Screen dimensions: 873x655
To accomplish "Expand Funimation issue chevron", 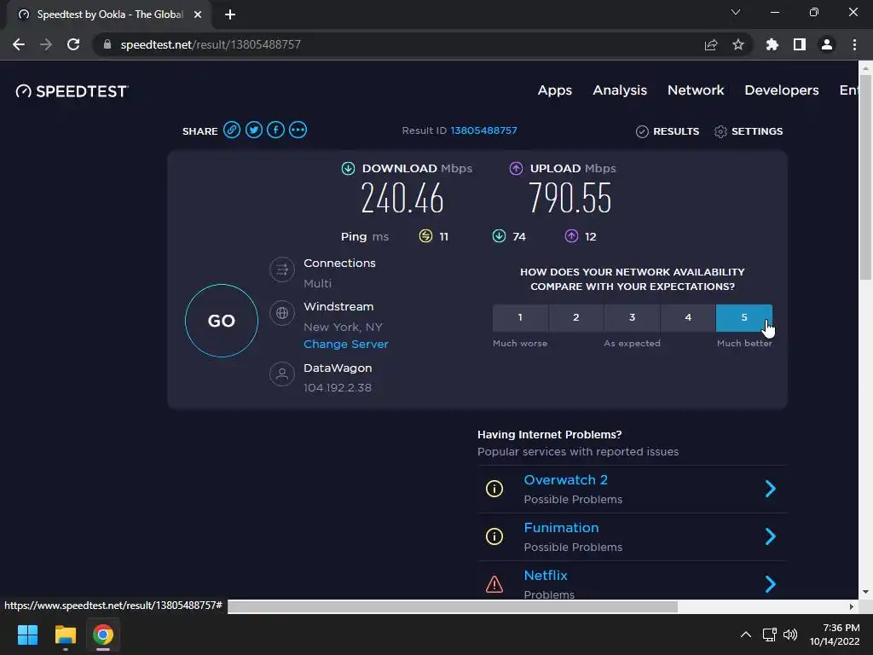I will click(x=771, y=536).
